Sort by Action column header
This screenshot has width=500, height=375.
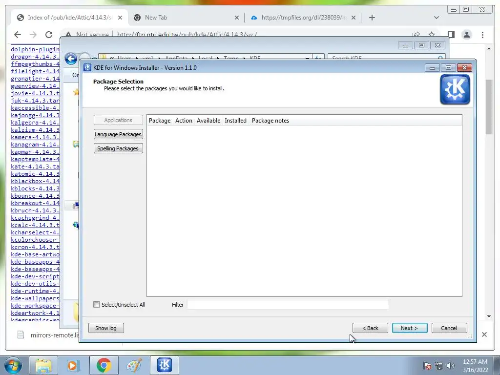tap(184, 121)
